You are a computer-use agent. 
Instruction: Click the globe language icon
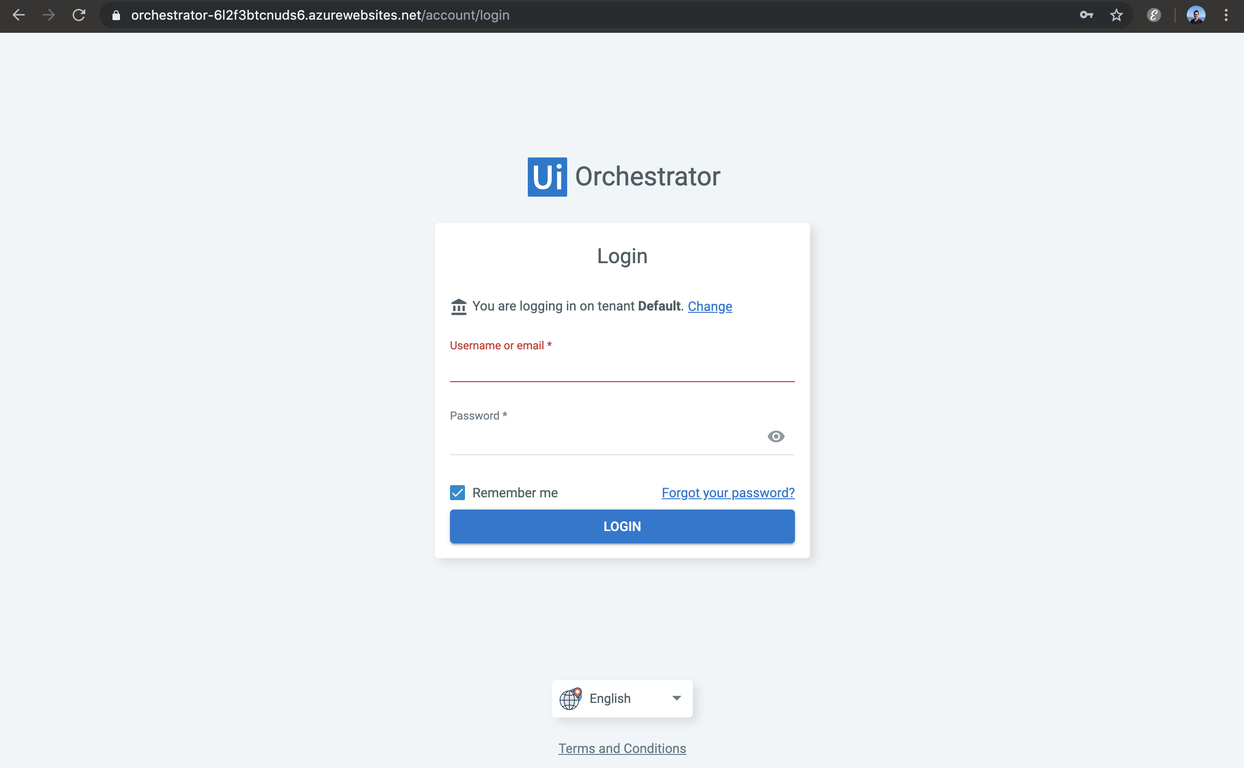tap(570, 699)
